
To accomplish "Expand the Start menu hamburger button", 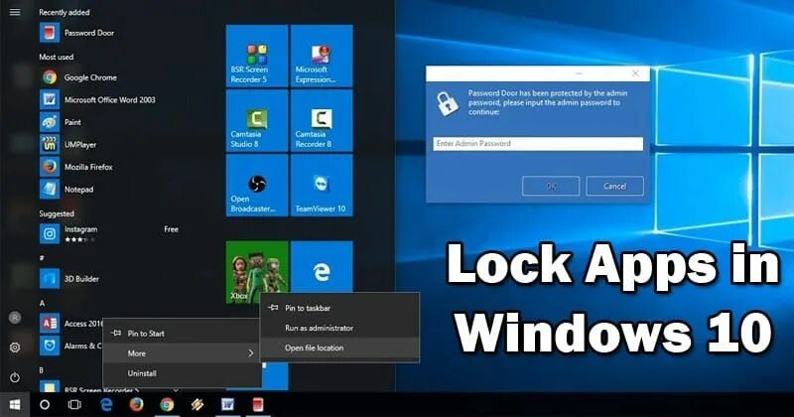I will coord(15,12).
